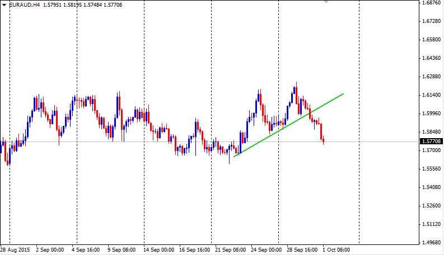The height and width of the screenshot is (255, 444).
Task: Click the chart shift marker triangle at top
Action: pos(326,2)
